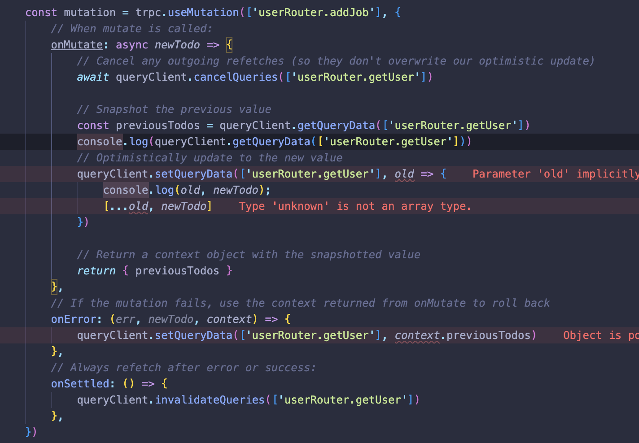Viewport: 639px width, 443px height.
Task: Click the red-underlined 'context' variable in onError
Action: (x=417, y=335)
